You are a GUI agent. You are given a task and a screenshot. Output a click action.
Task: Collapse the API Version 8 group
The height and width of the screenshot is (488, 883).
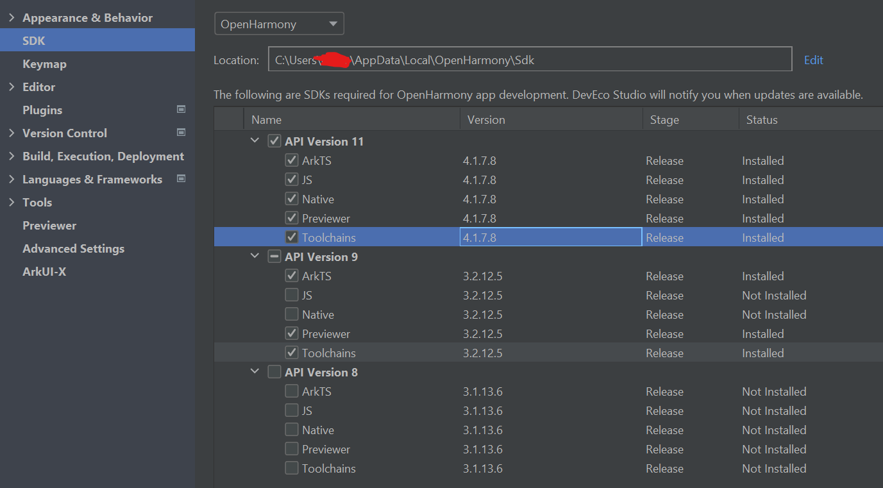coord(255,372)
